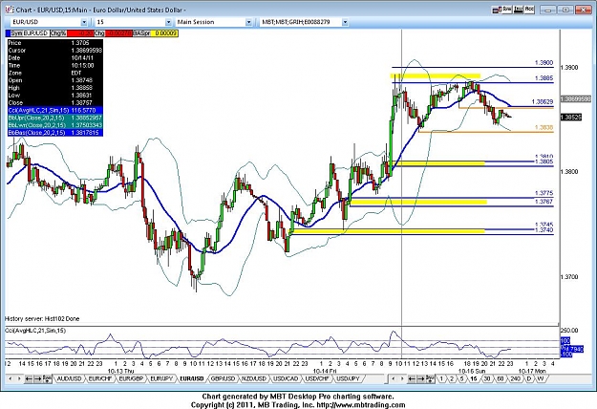Click the BbUpr(Close,20,2,15) row in data box
Viewport: 597px width, 409px height.
[54, 118]
